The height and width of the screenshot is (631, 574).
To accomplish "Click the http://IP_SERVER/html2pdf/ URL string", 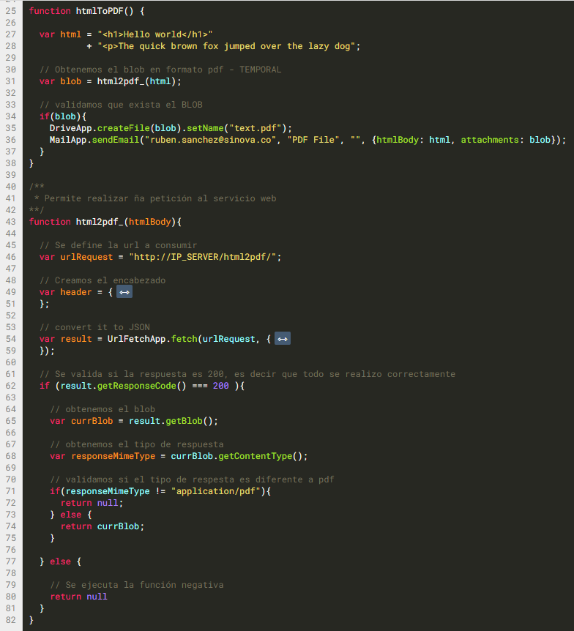I will 205,257.
